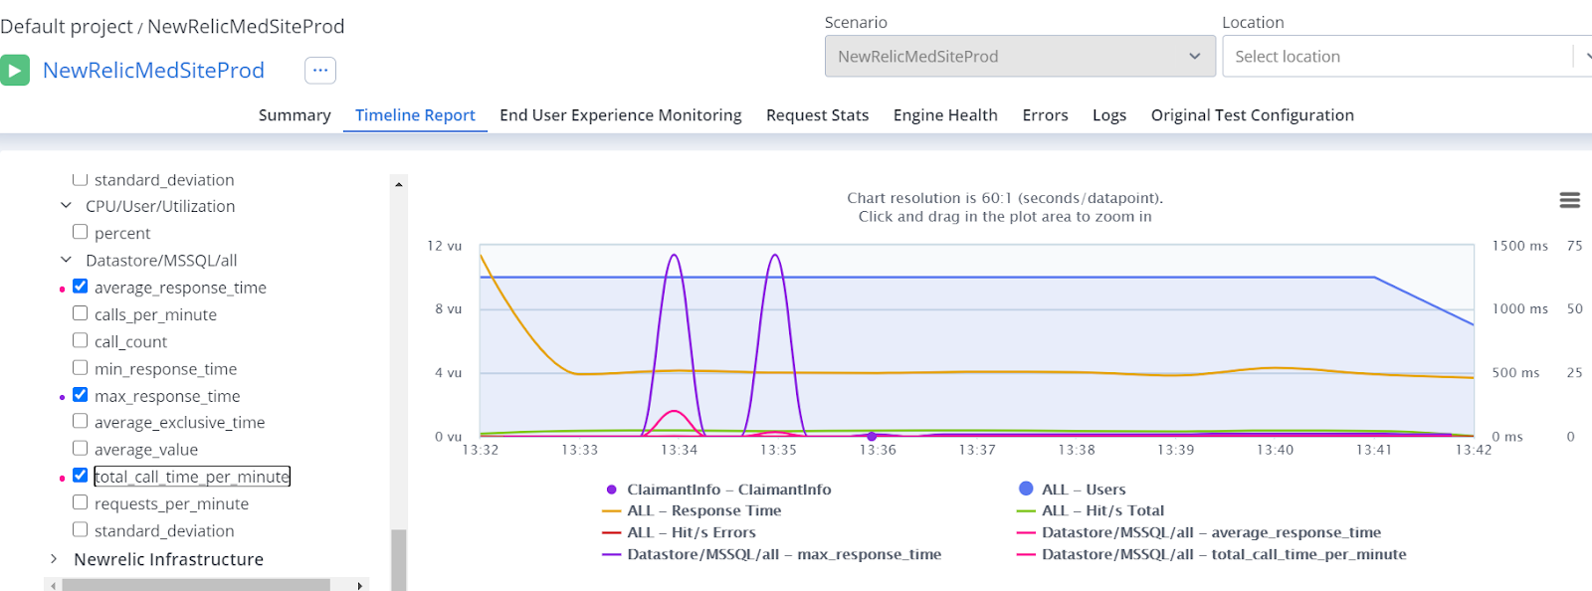
Task: Open the Request Stats tab
Action: pos(817,115)
